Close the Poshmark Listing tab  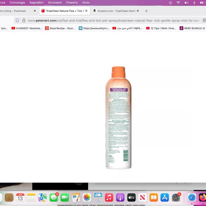[35, 11]
